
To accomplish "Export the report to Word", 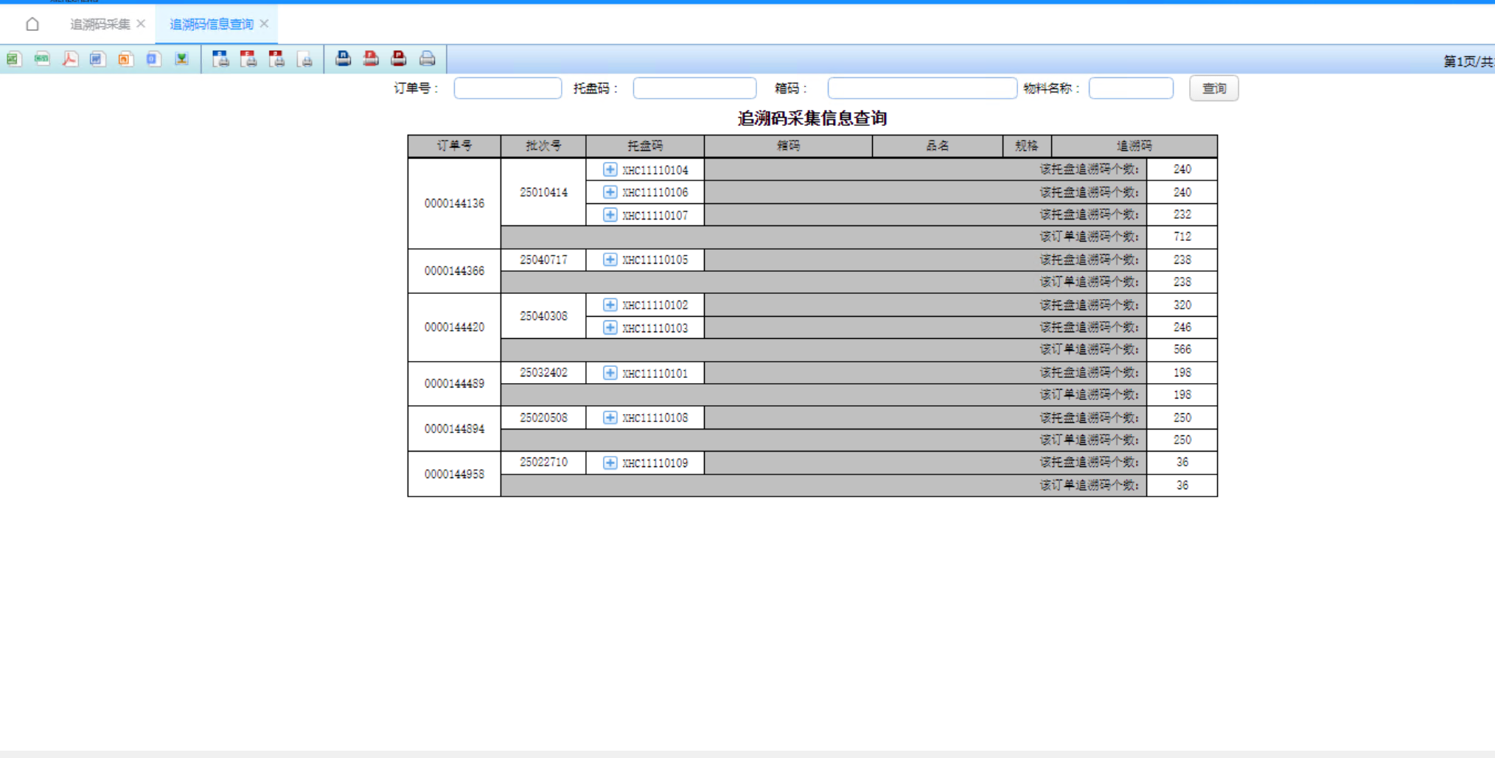I will coord(97,59).
